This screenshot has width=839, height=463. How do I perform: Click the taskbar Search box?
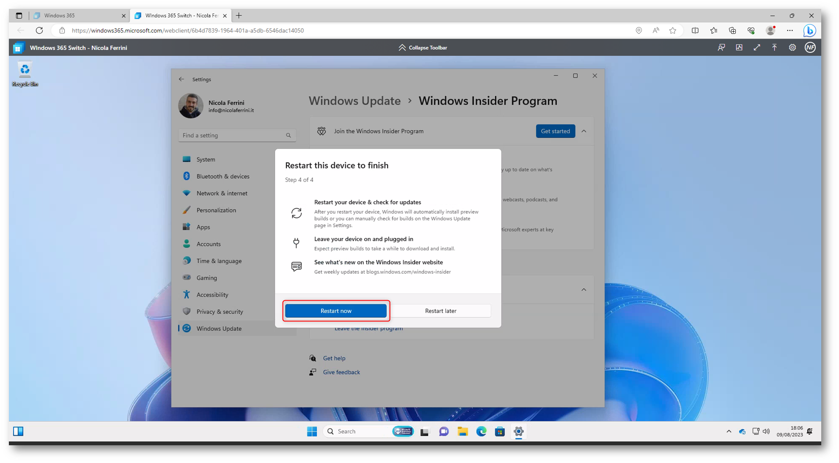pos(369,431)
